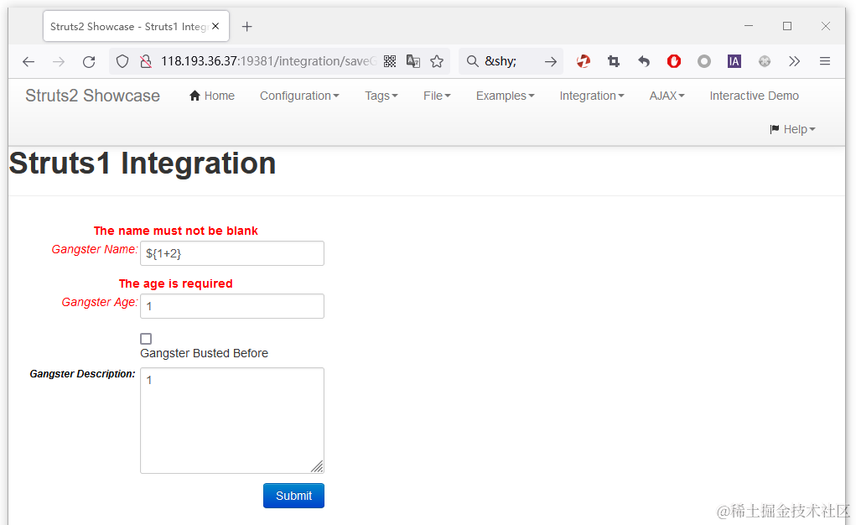
Task: Click the gray globe extension icon
Action: click(765, 61)
